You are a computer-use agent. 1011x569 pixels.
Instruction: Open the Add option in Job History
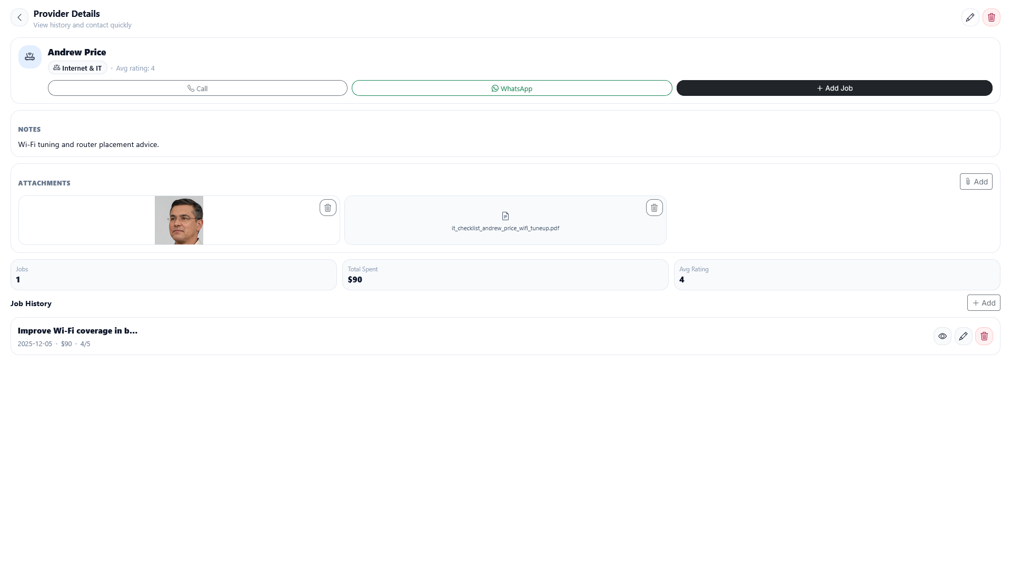[984, 303]
